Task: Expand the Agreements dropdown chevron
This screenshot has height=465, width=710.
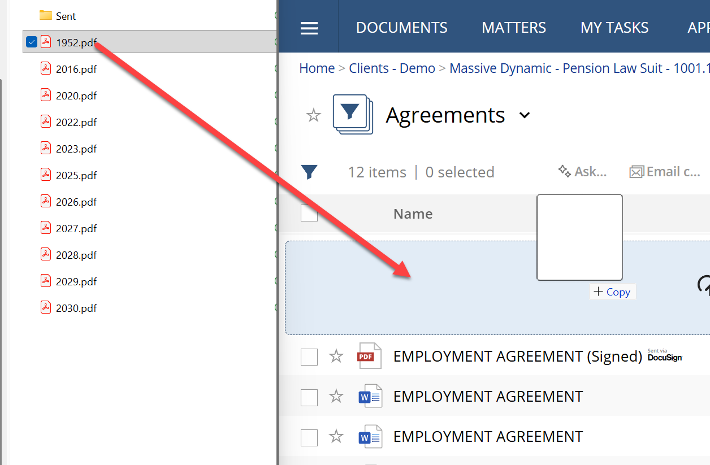Action: [x=525, y=115]
